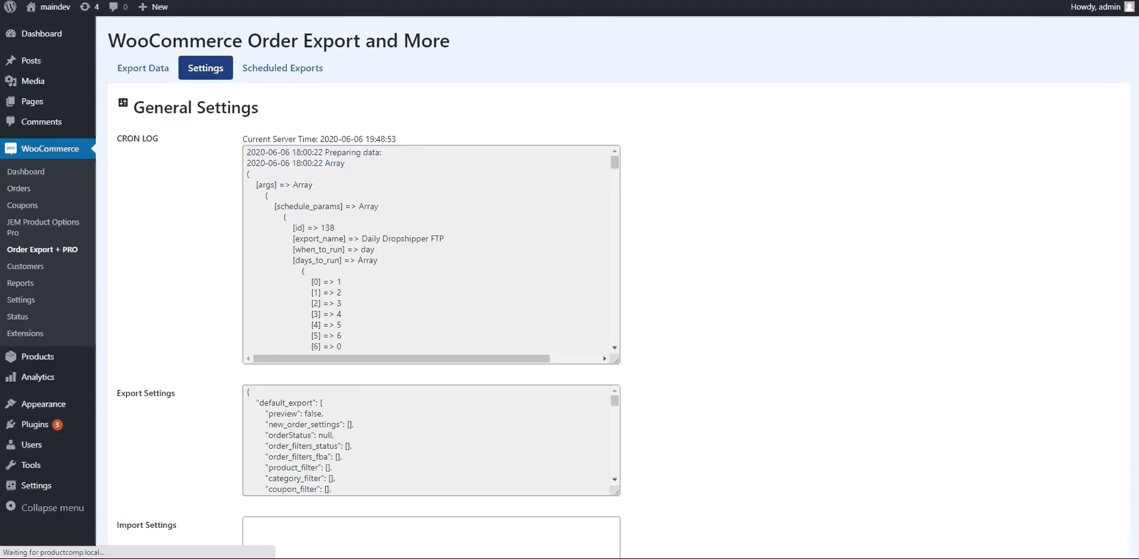
Task: Click the Export Settings label
Action: click(x=146, y=393)
